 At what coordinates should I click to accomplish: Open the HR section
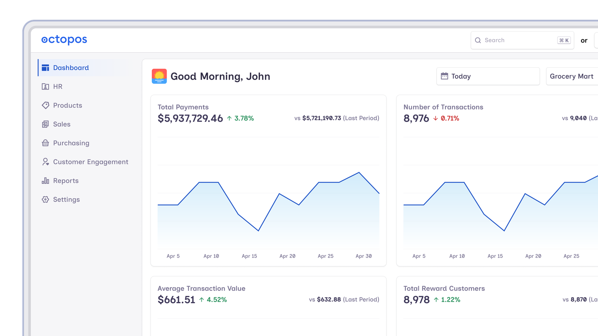[x=84, y=87]
